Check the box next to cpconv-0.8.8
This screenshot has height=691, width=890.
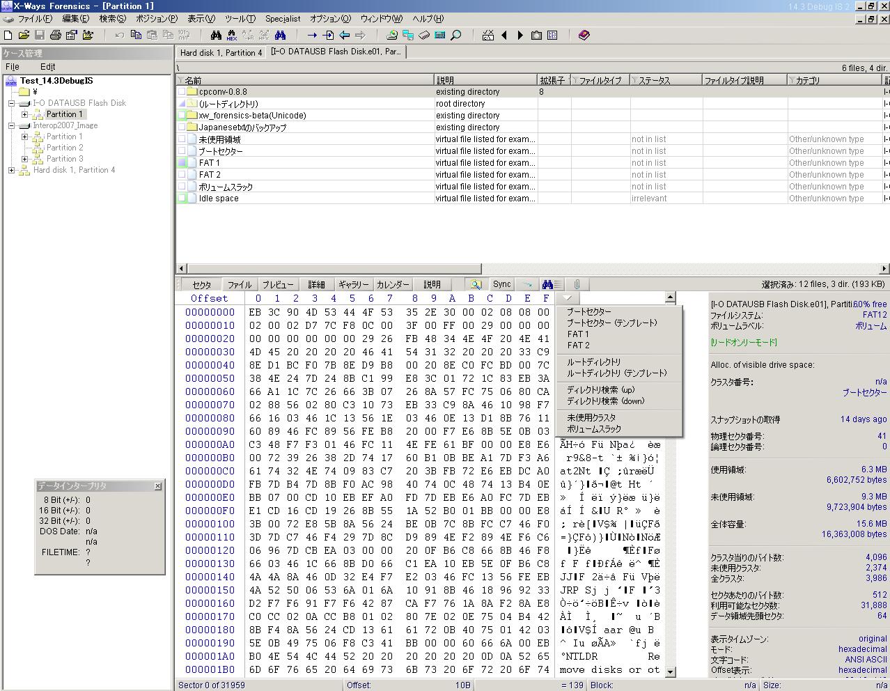[x=182, y=92]
